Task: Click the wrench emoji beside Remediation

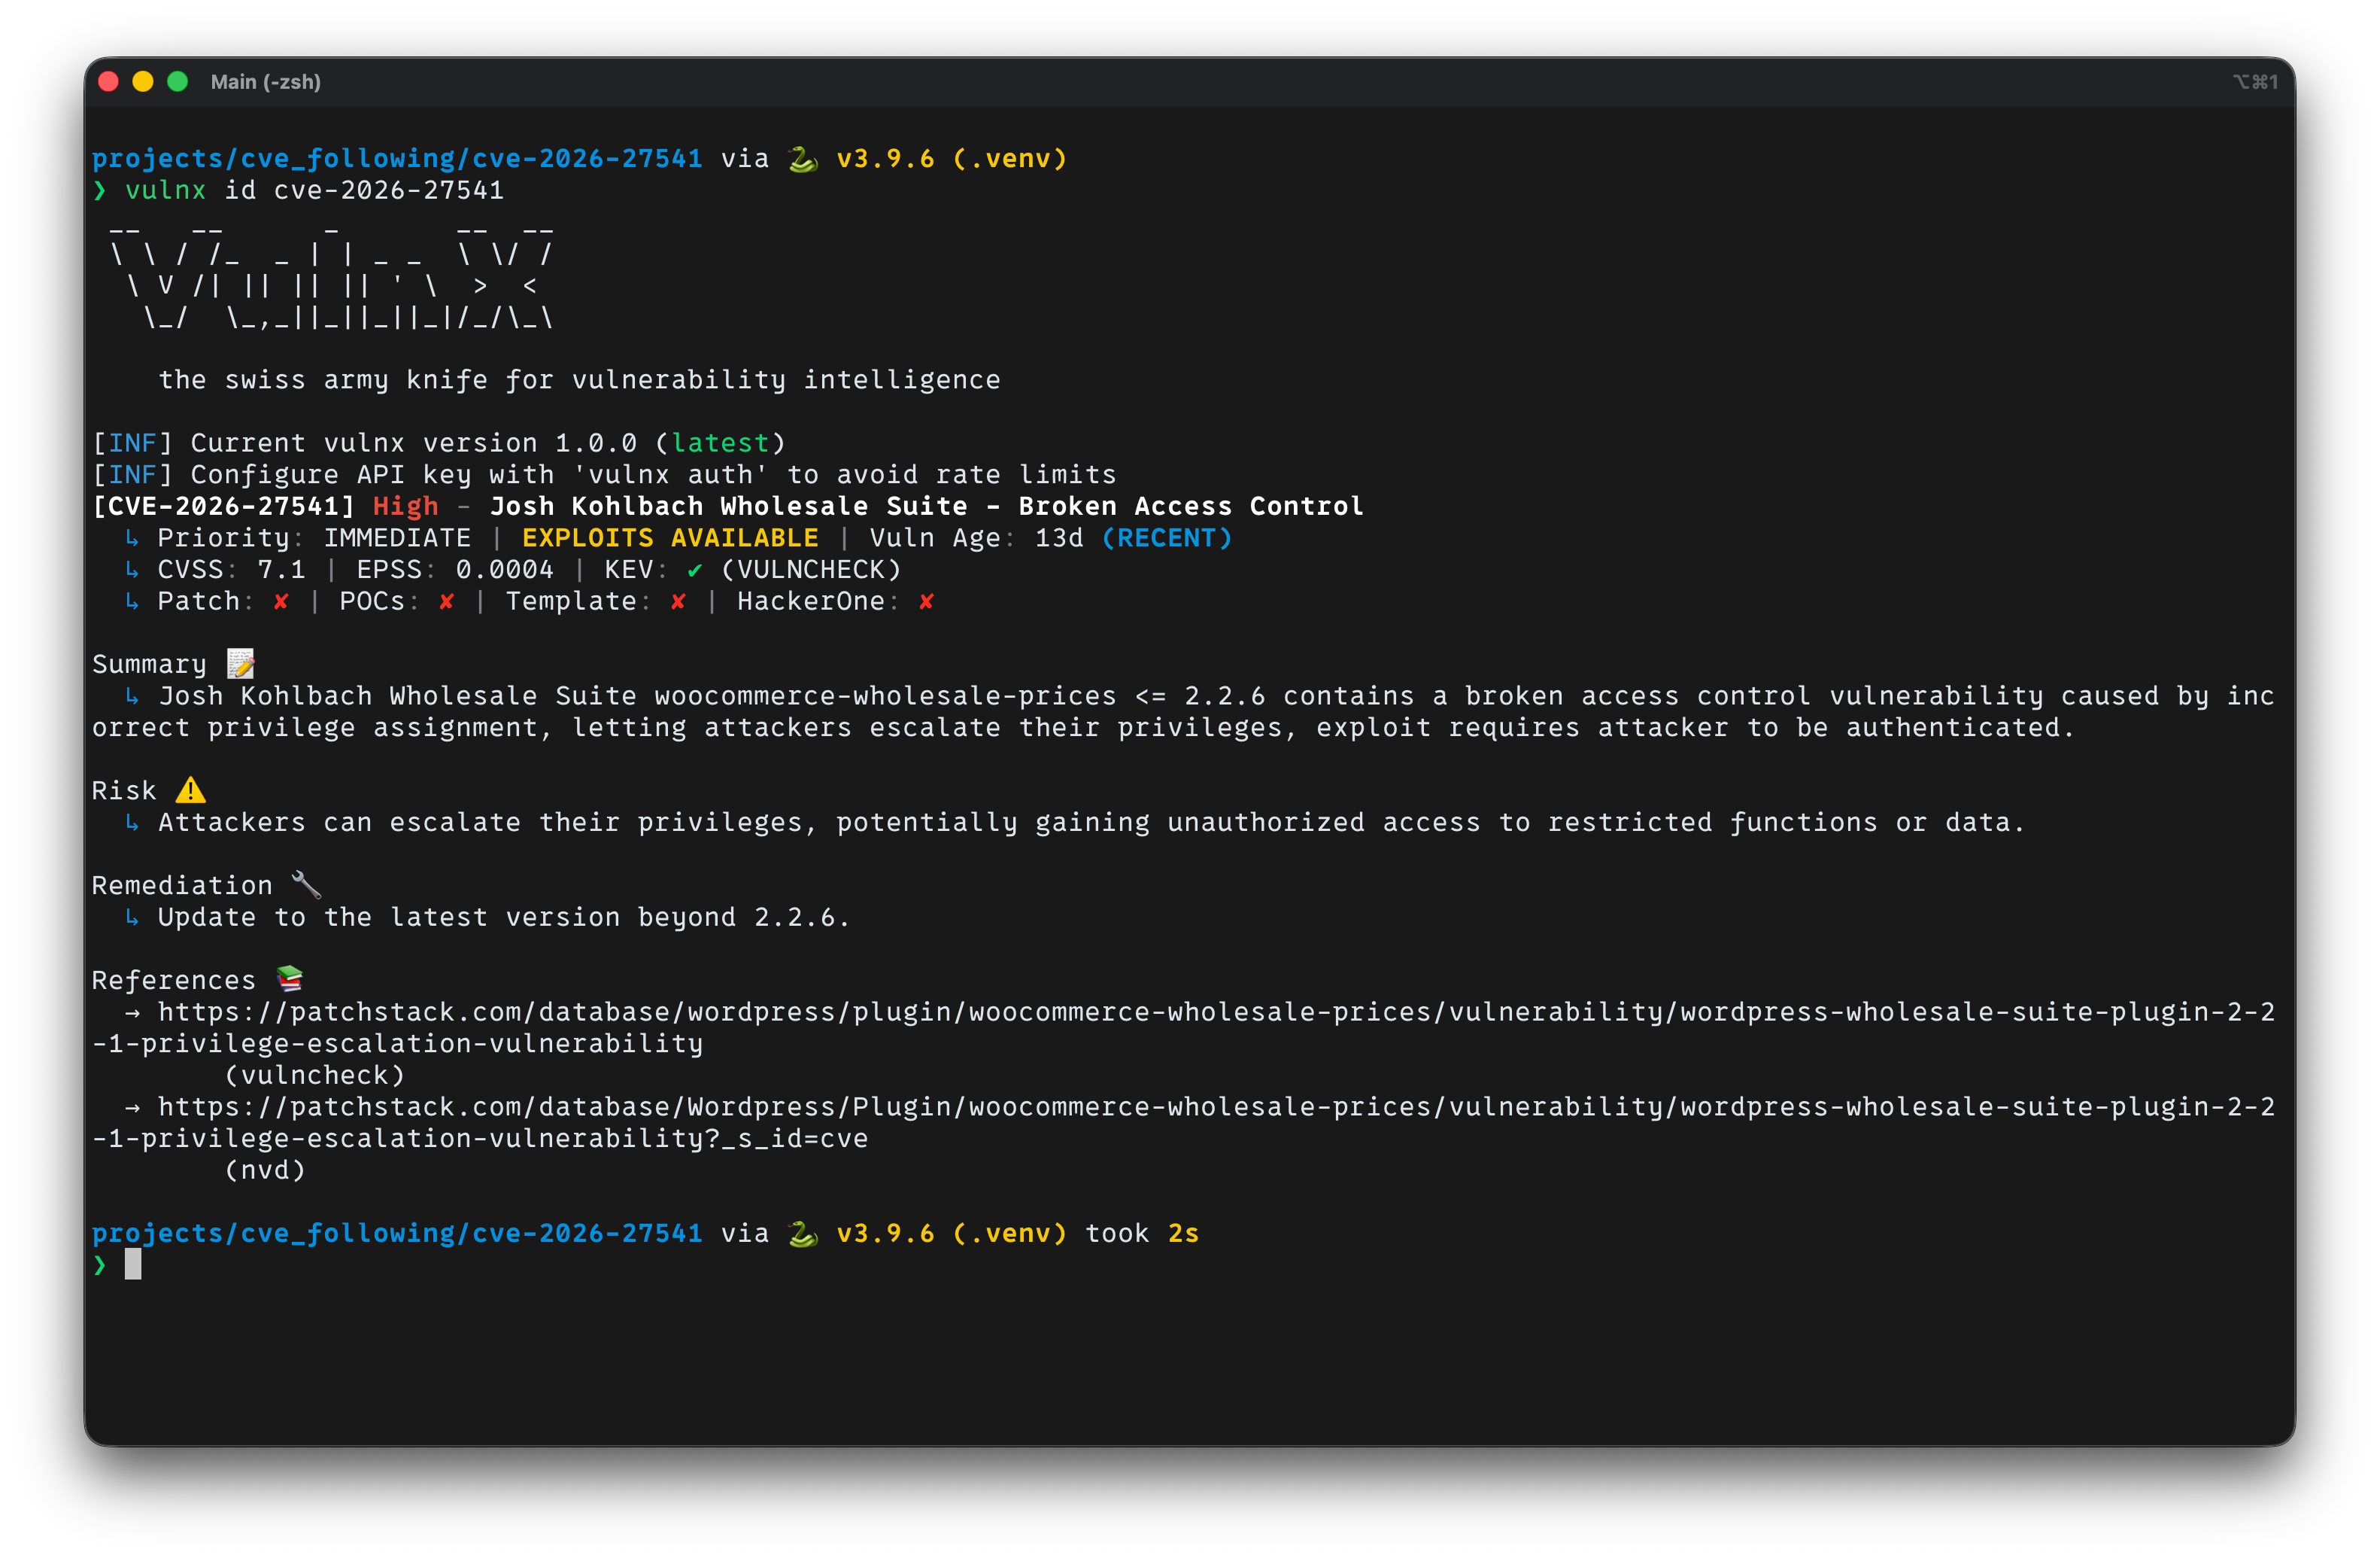Action: (x=305, y=884)
